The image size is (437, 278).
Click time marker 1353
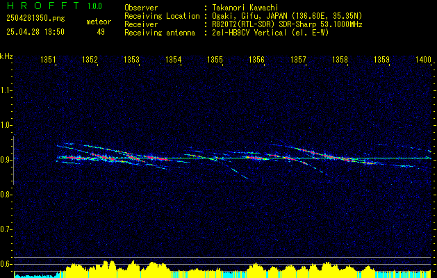[131, 59]
